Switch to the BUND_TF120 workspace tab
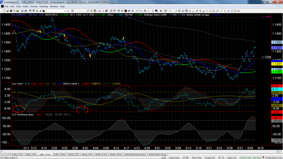 (x=101, y=155)
